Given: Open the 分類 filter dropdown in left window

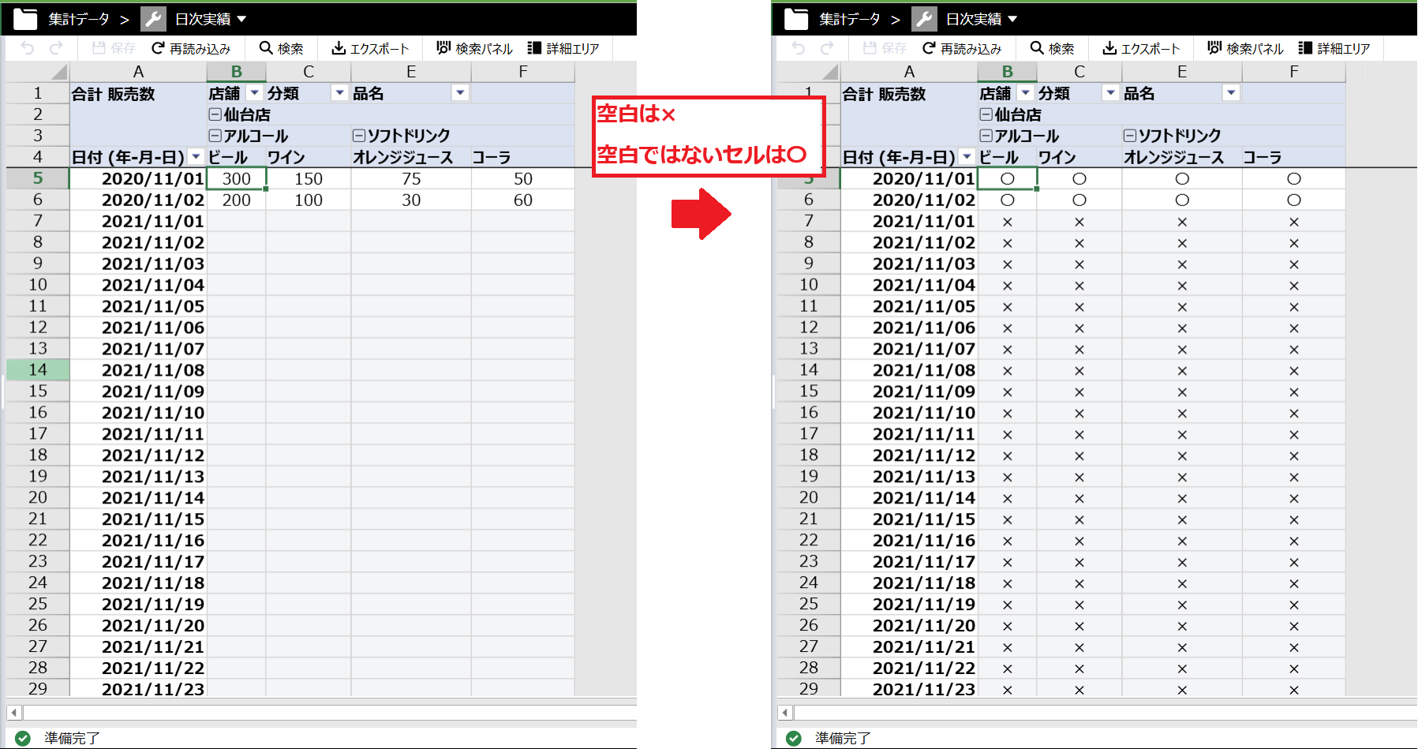Looking at the screenshot, I should coord(340,93).
